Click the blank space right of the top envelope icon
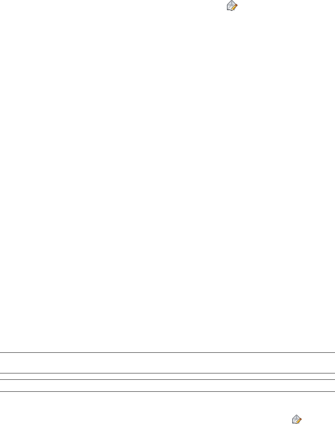The height and width of the screenshot is (424, 335). coord(287,5)
